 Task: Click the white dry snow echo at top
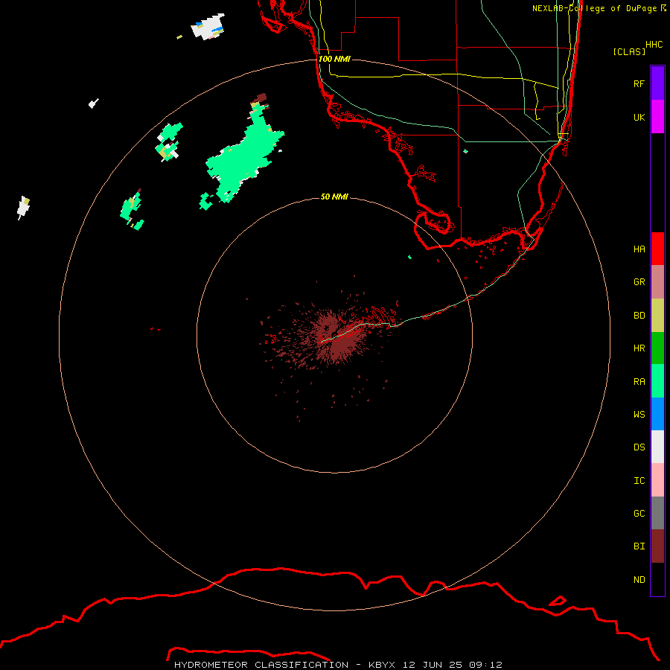pos(208,27)
